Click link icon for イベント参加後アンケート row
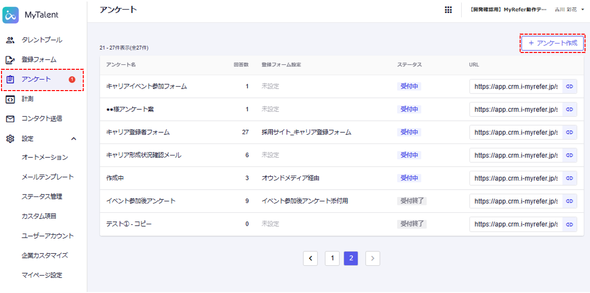 [x=570, y=201]
